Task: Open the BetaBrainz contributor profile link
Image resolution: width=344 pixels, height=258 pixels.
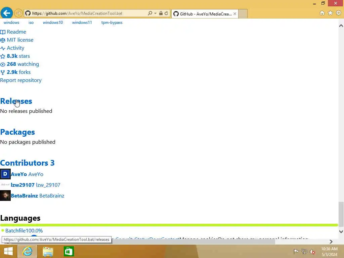Action: [37, 196]
